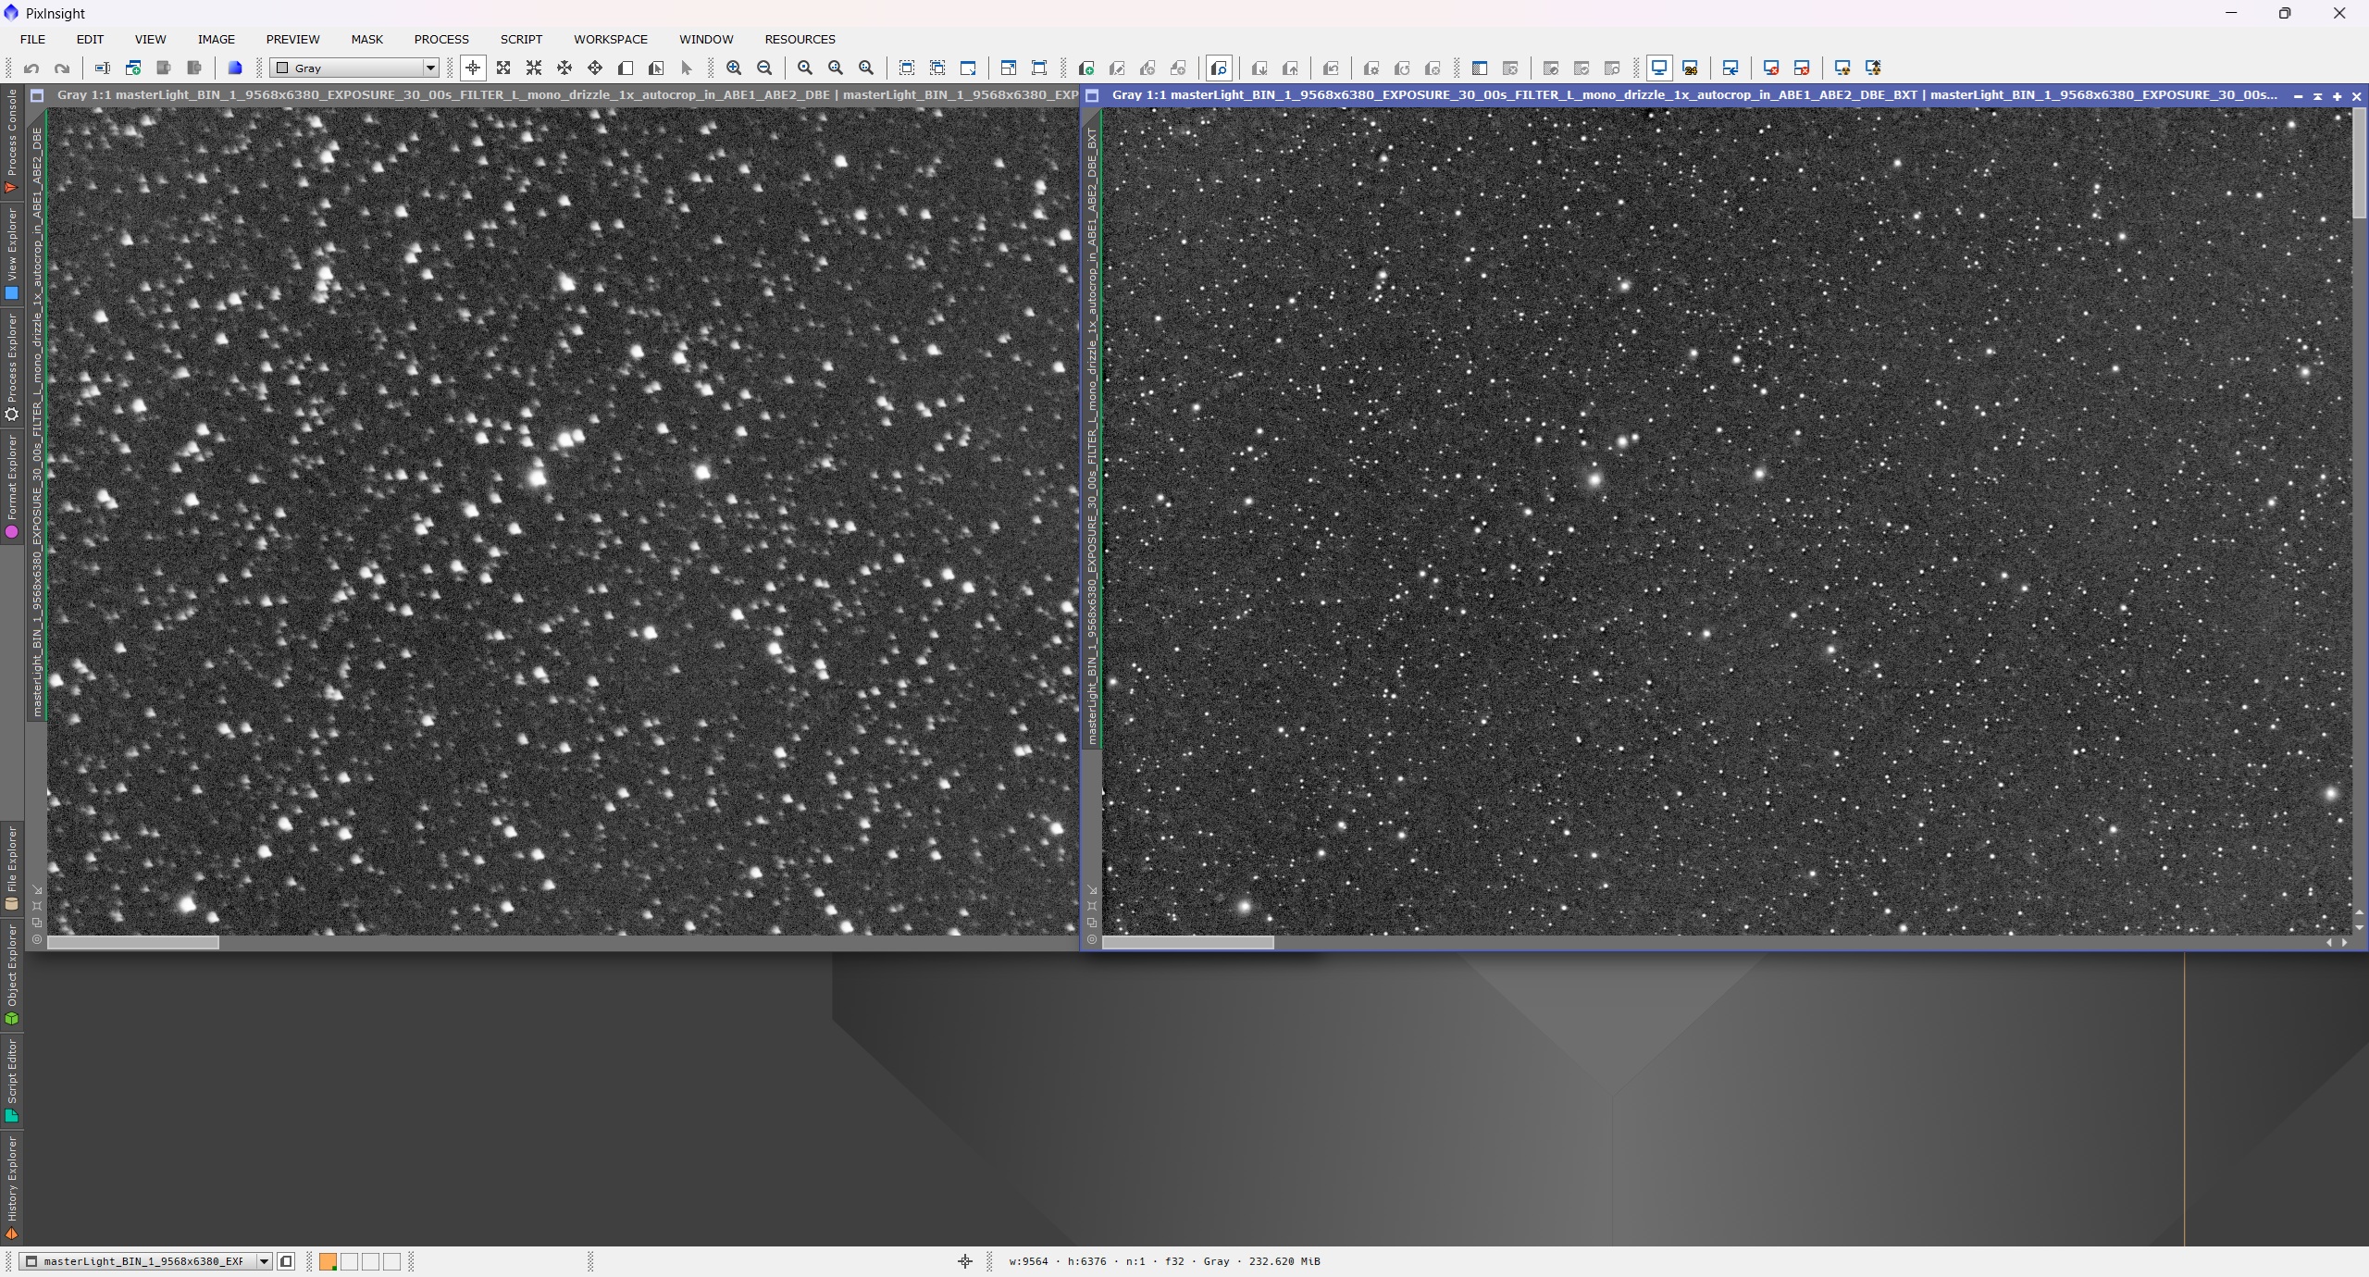2369x1277 pixels.
Task: Toggle the highlighted preview magnifier toolbar button
Action: [x=1219, y=68]
